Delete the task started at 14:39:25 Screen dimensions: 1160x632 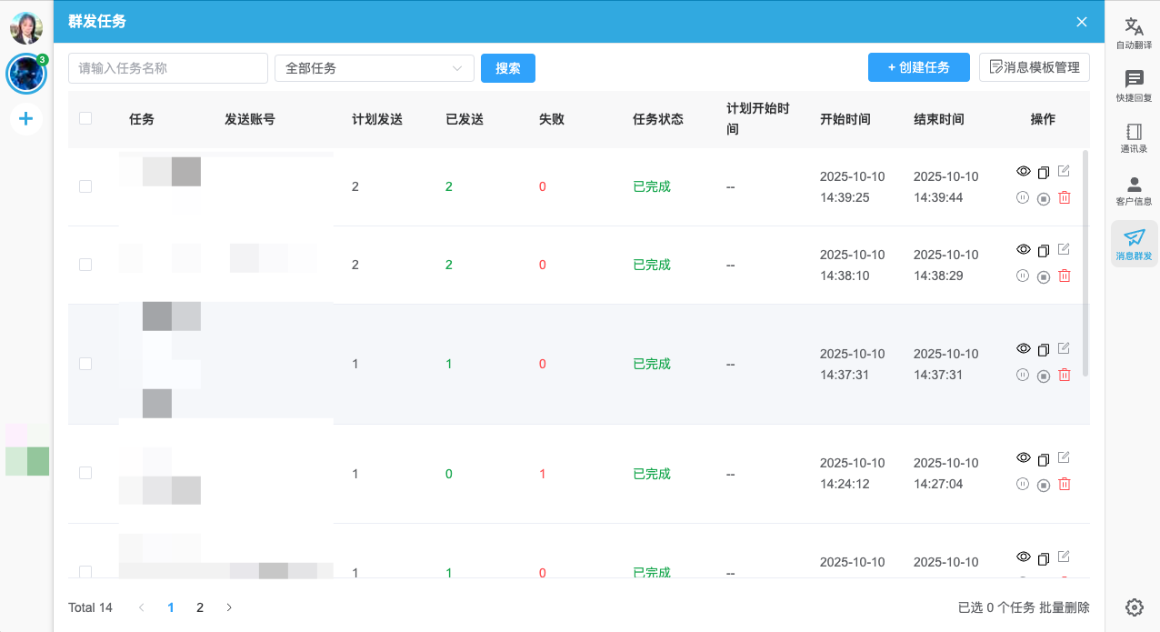pos(1065,198)
